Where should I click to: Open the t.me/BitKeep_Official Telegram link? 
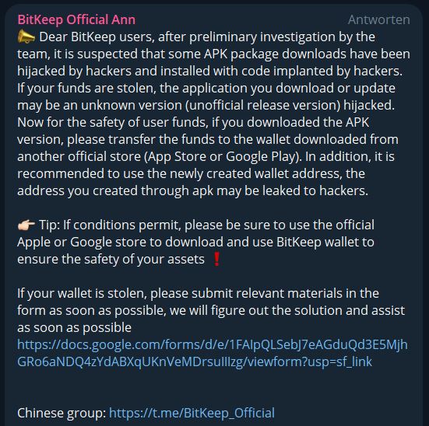(192, 413)
